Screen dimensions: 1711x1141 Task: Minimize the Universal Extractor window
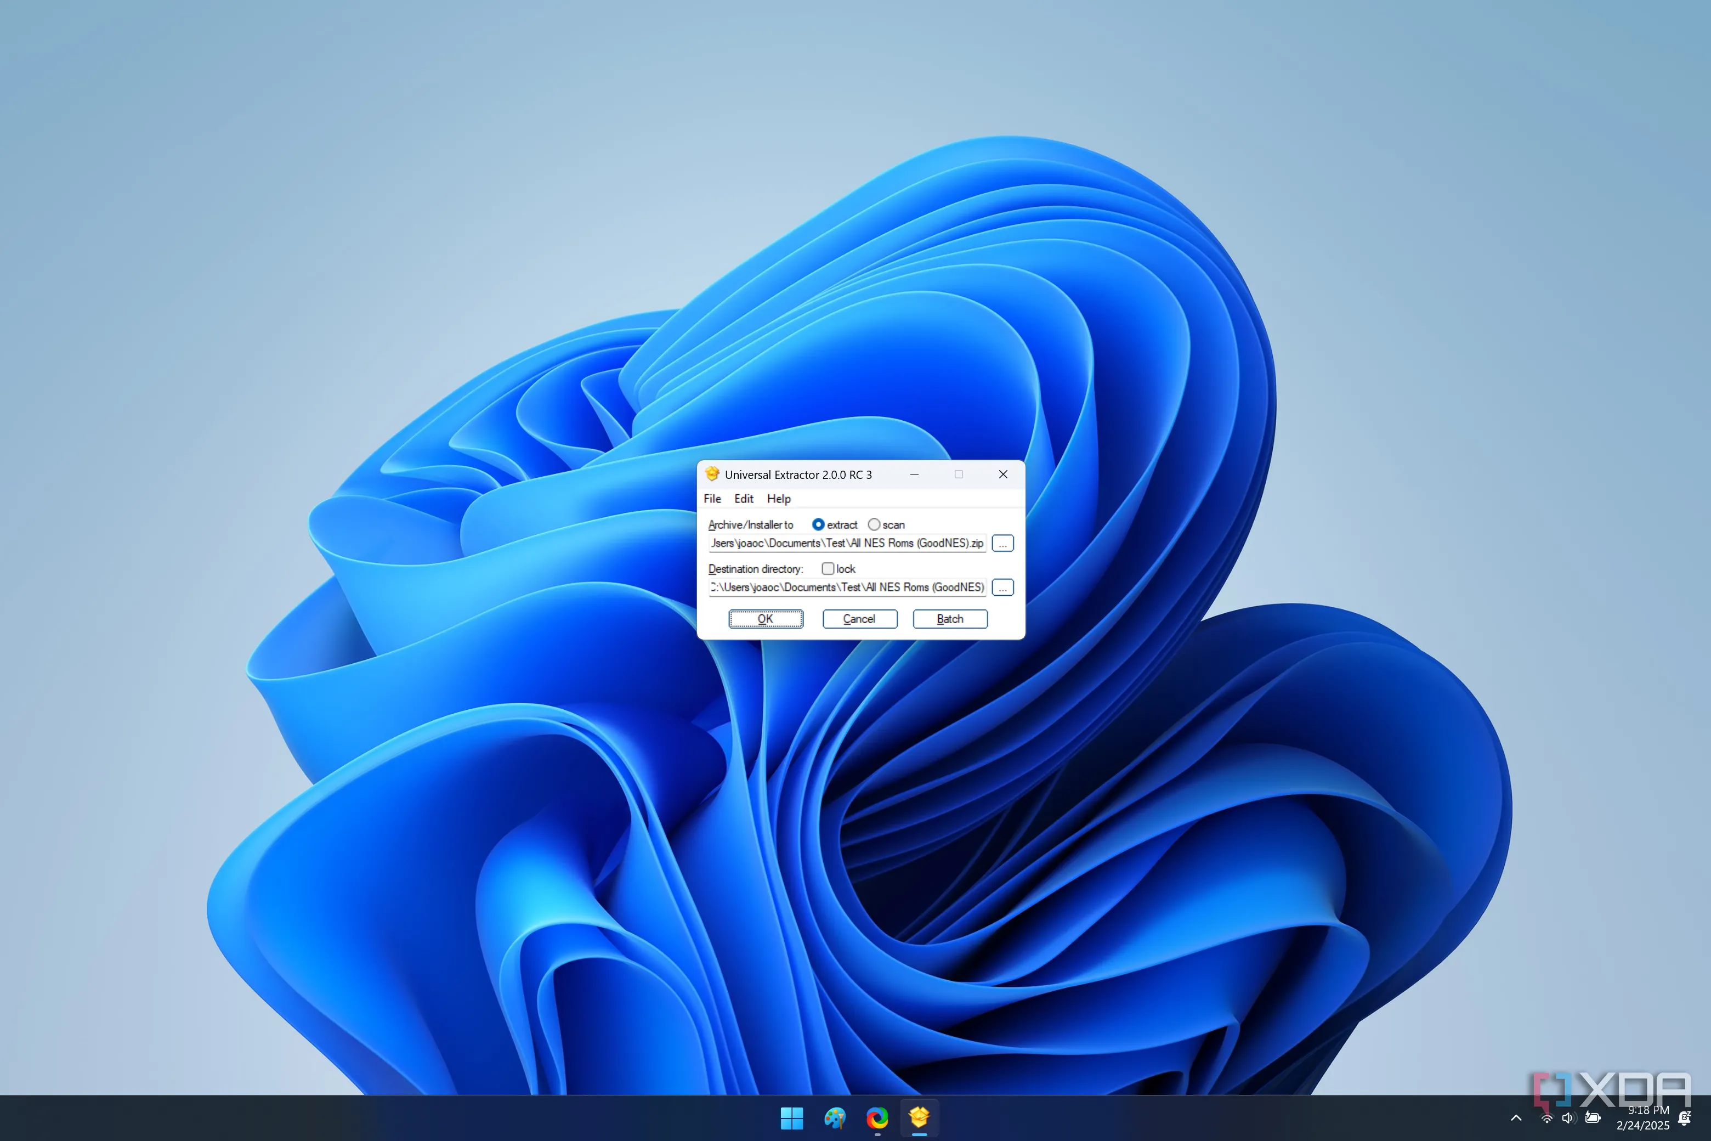pyautogui.click(x=914, y=475)
